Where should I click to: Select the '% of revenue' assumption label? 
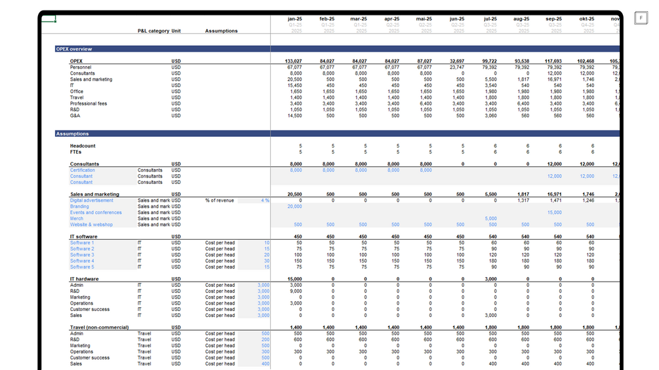pos(220,200)
